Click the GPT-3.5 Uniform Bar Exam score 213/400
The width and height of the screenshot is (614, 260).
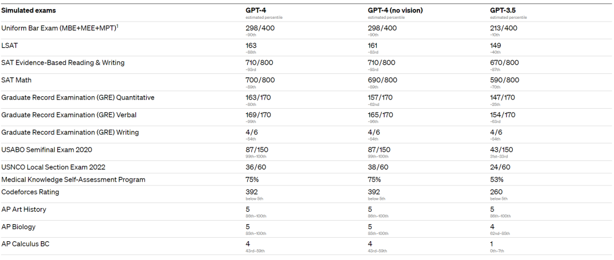(x=504, y=28)
